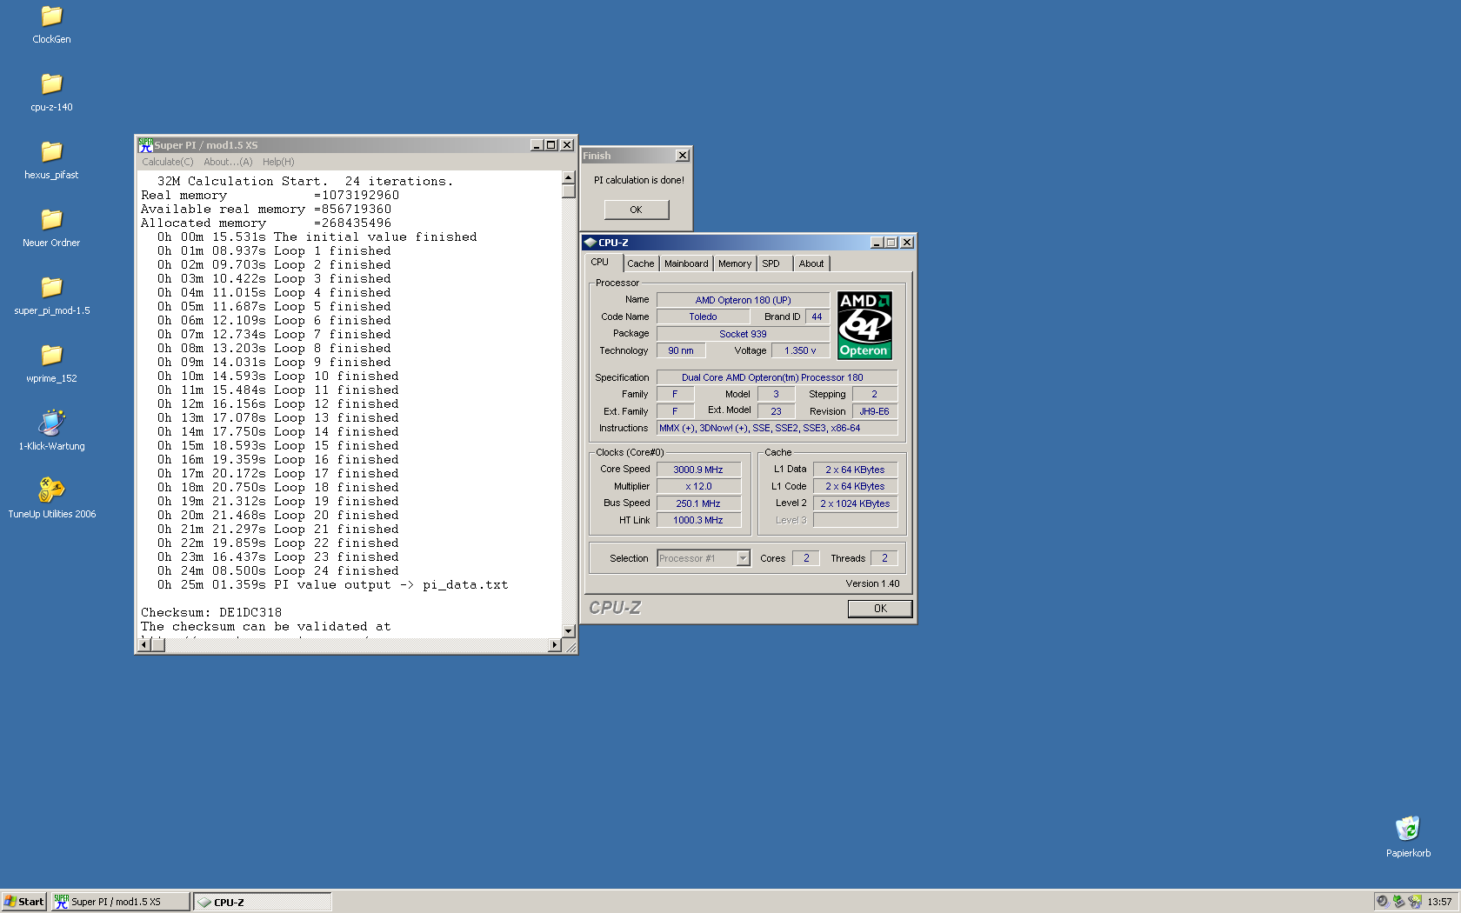Open the cpu-z-140 desktop folder
Screen dimensions: 1461x913
coord(51,92)
